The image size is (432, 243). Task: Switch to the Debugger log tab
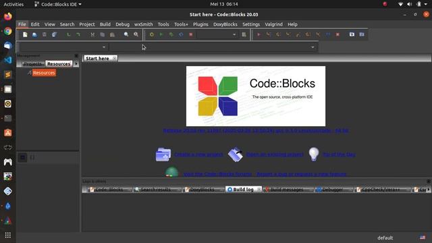[x=333, y=190]
